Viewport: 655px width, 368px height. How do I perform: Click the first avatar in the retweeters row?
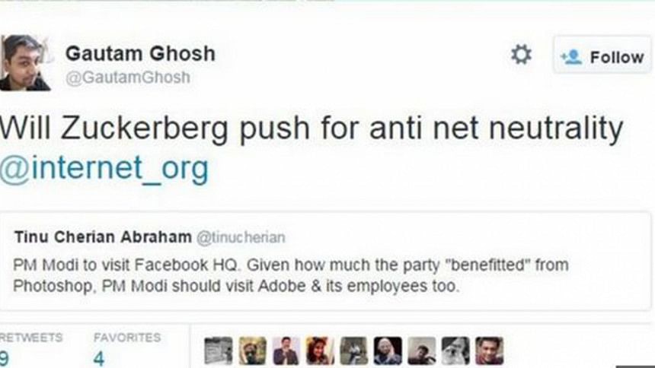[219, 351]
